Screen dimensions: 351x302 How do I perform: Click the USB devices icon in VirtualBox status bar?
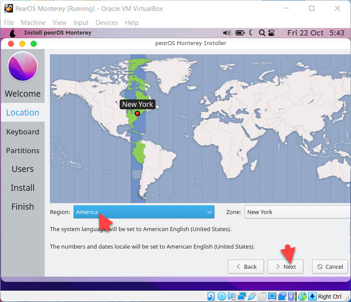(252, 296)
